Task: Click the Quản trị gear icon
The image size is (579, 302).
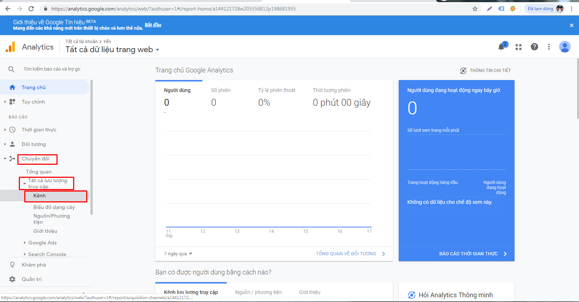Action: [x=12, y=279]
